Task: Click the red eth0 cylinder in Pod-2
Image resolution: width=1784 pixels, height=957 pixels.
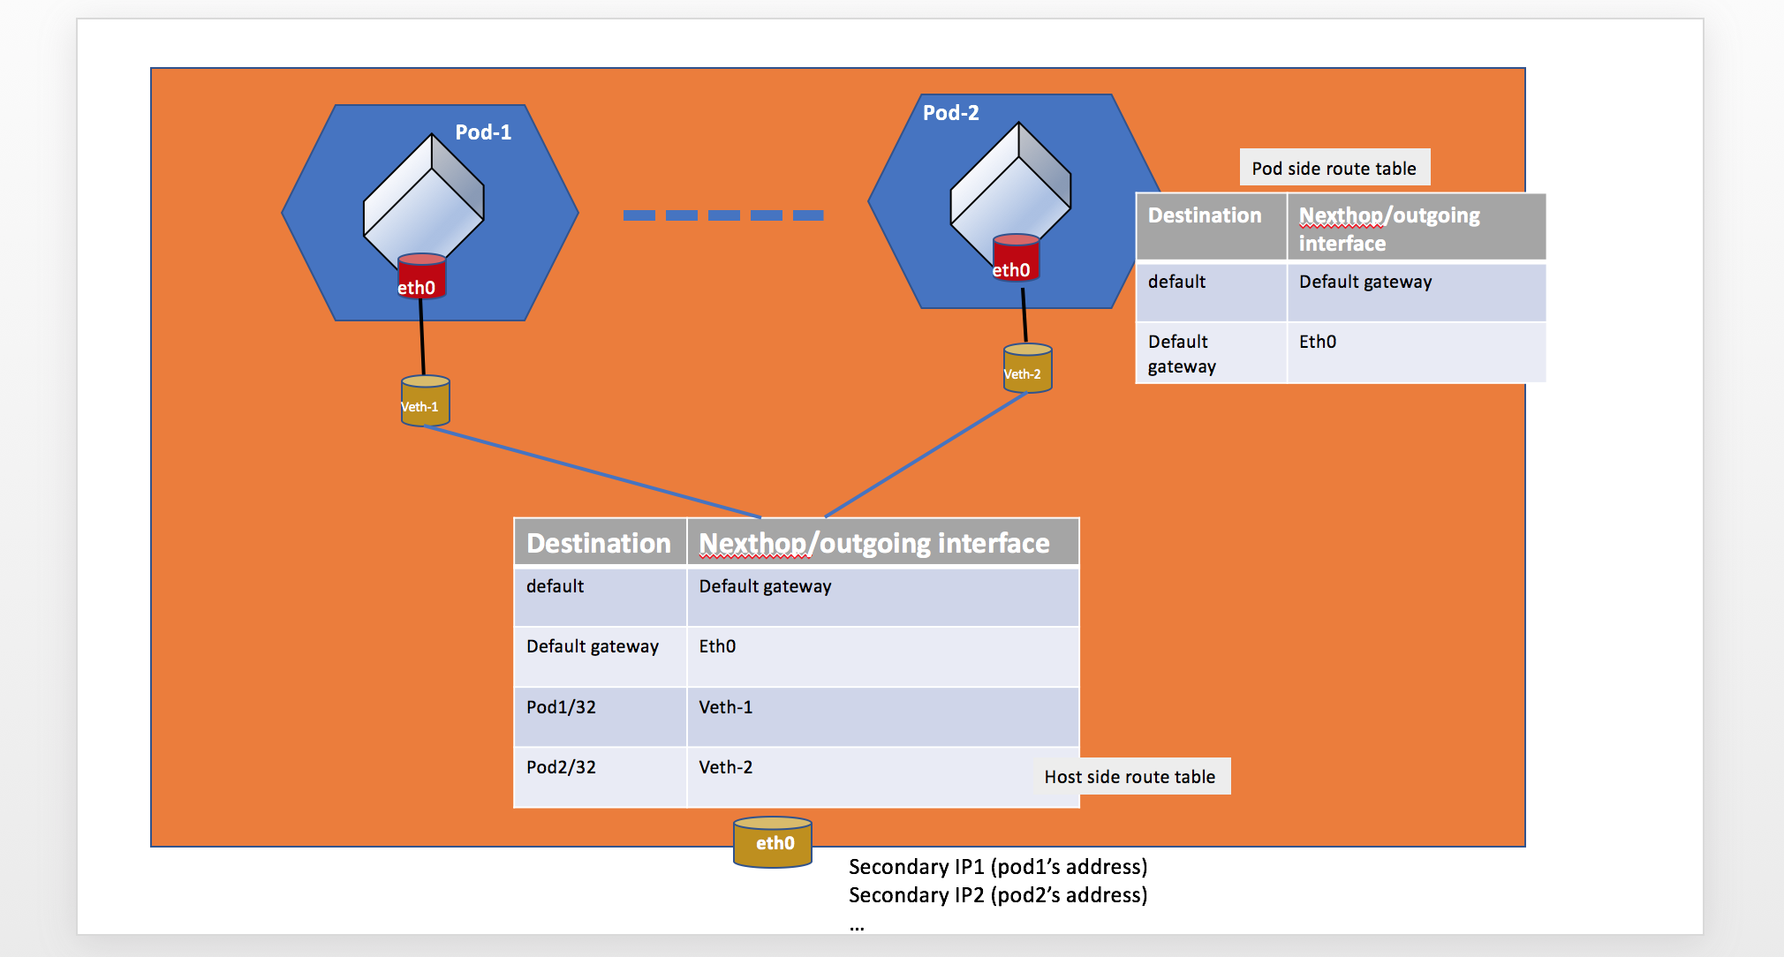Action: (x=1016, y=258)
